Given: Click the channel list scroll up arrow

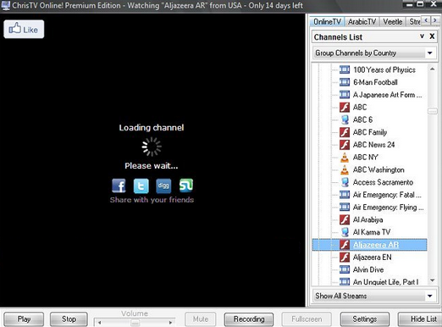Looking at the screenshot, I should [432, 69].
